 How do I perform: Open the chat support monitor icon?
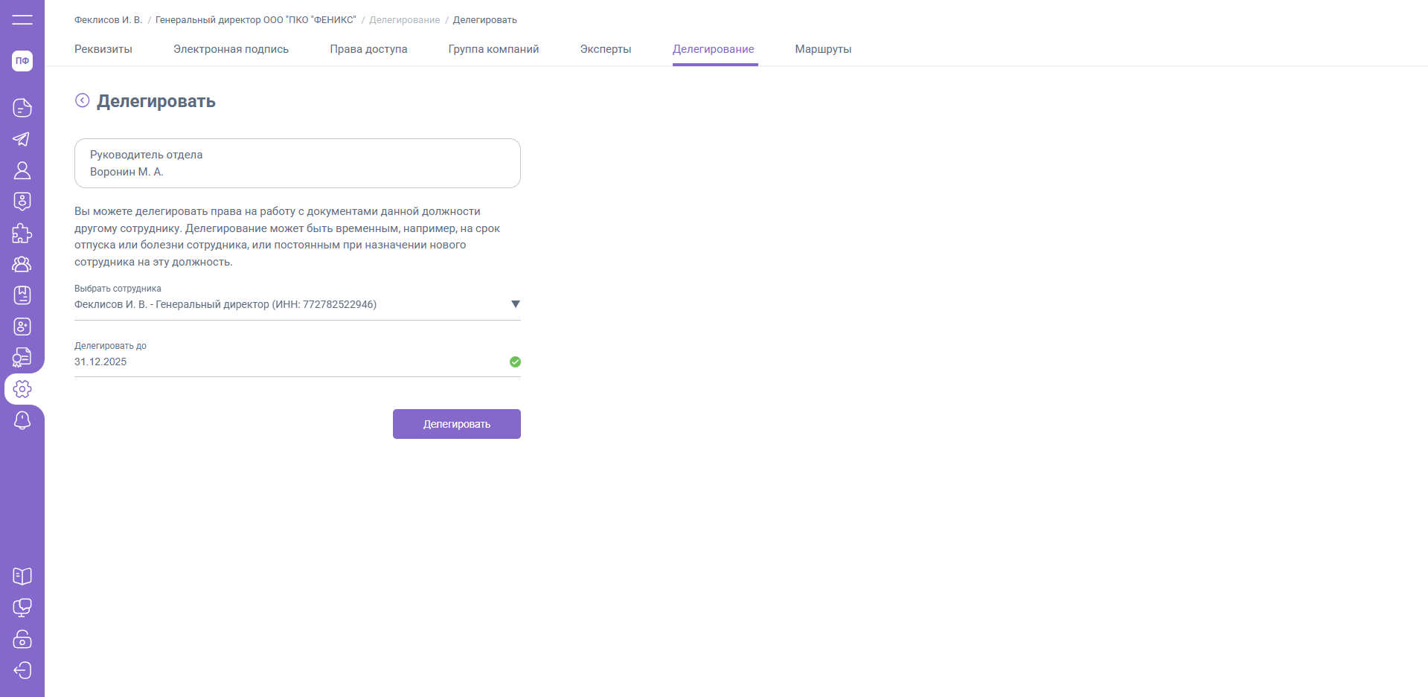(x=22, y=608)
